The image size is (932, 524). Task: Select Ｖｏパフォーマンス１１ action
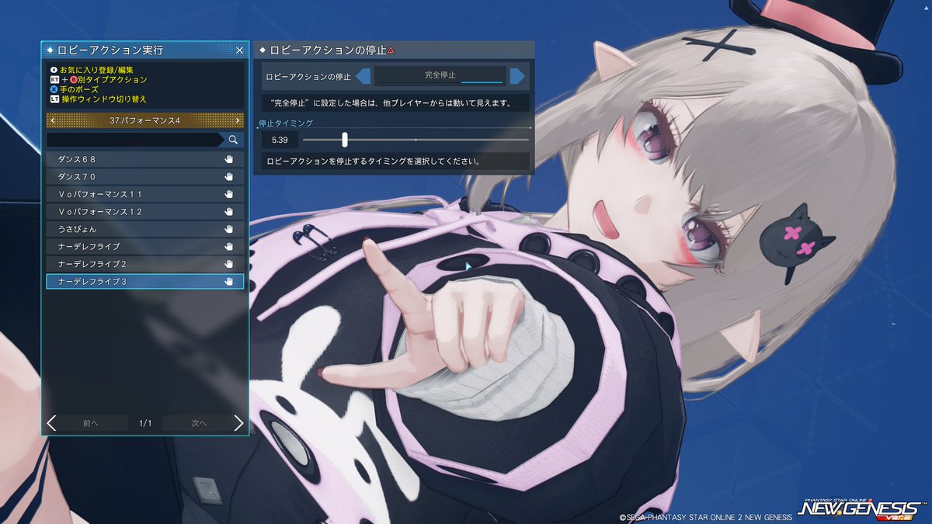pos(145,194)
